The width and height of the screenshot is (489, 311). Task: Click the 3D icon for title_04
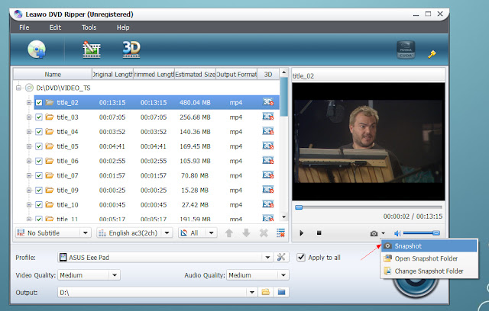point(268,131)
